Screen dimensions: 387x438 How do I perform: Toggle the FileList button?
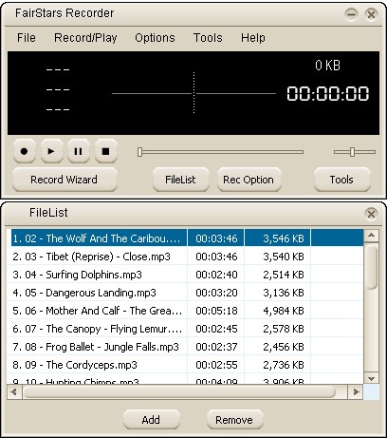pos(180,180)
